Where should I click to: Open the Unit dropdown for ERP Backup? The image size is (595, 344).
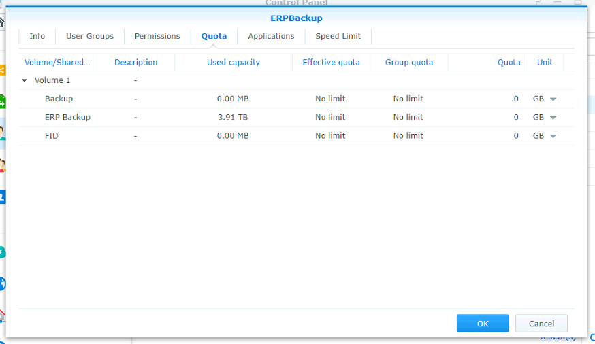tap(553, 118)
